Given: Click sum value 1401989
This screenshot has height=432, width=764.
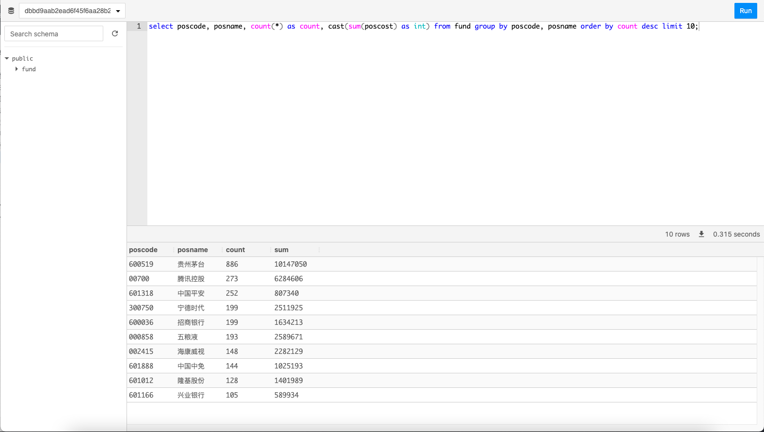Looking at the screenshot, I should pos(289,381).
